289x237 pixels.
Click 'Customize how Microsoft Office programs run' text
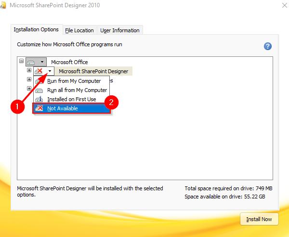click(x=69, y=45)
